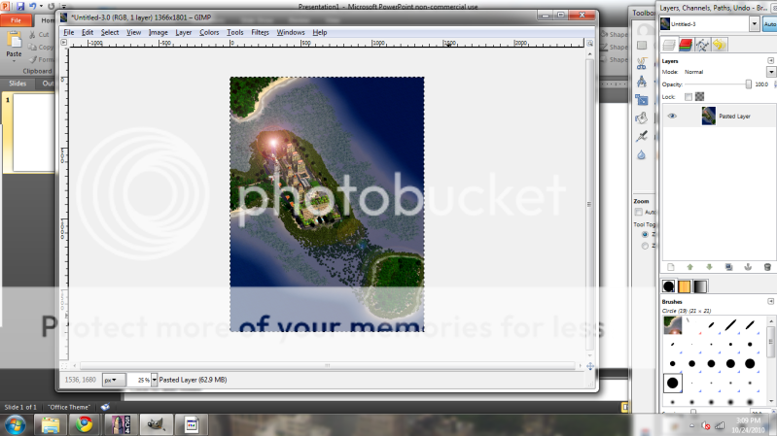Select the Rectangle Select tool in Toolbox

642,46
